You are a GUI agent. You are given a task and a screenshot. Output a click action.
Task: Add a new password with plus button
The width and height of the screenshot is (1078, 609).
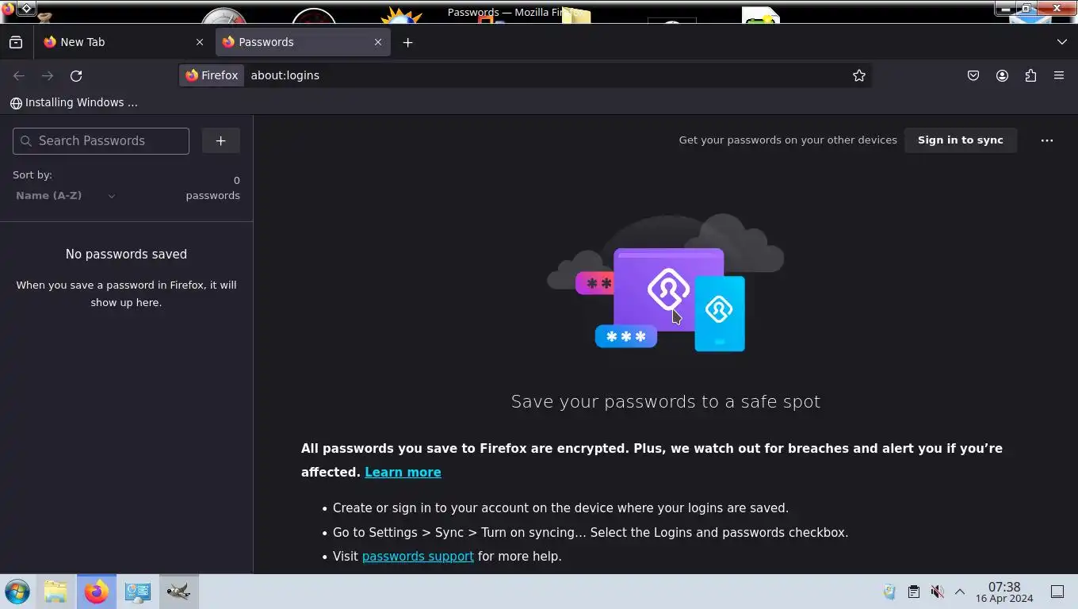221,141
